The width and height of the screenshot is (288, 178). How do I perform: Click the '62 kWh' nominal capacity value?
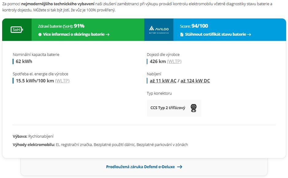[x=24, y=61]
